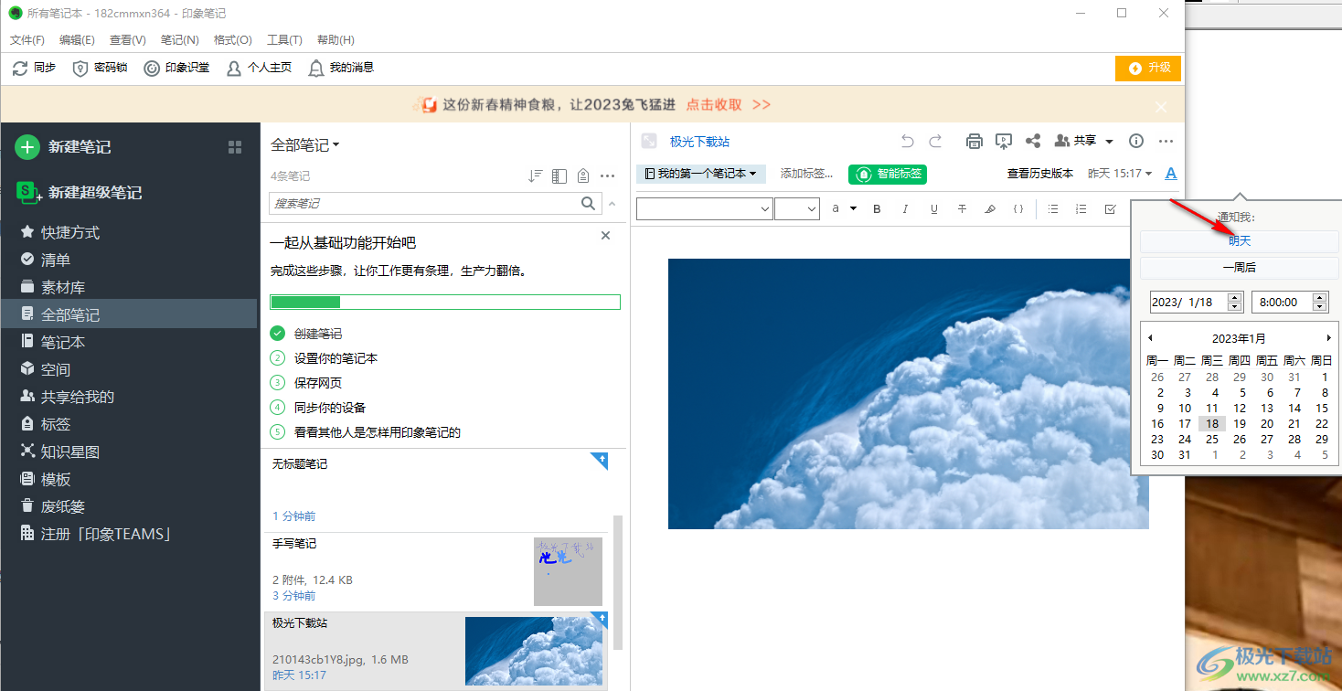Click the green new note plus icon
Image resolution: width=1342 pixels, height=691 pixels.
27,146
